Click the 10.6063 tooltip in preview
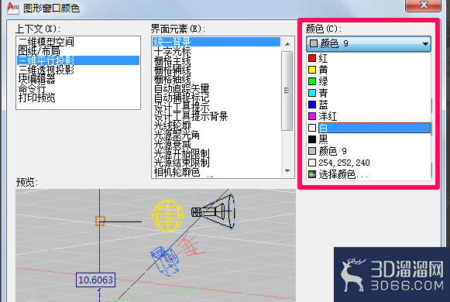 click(95, 280)
